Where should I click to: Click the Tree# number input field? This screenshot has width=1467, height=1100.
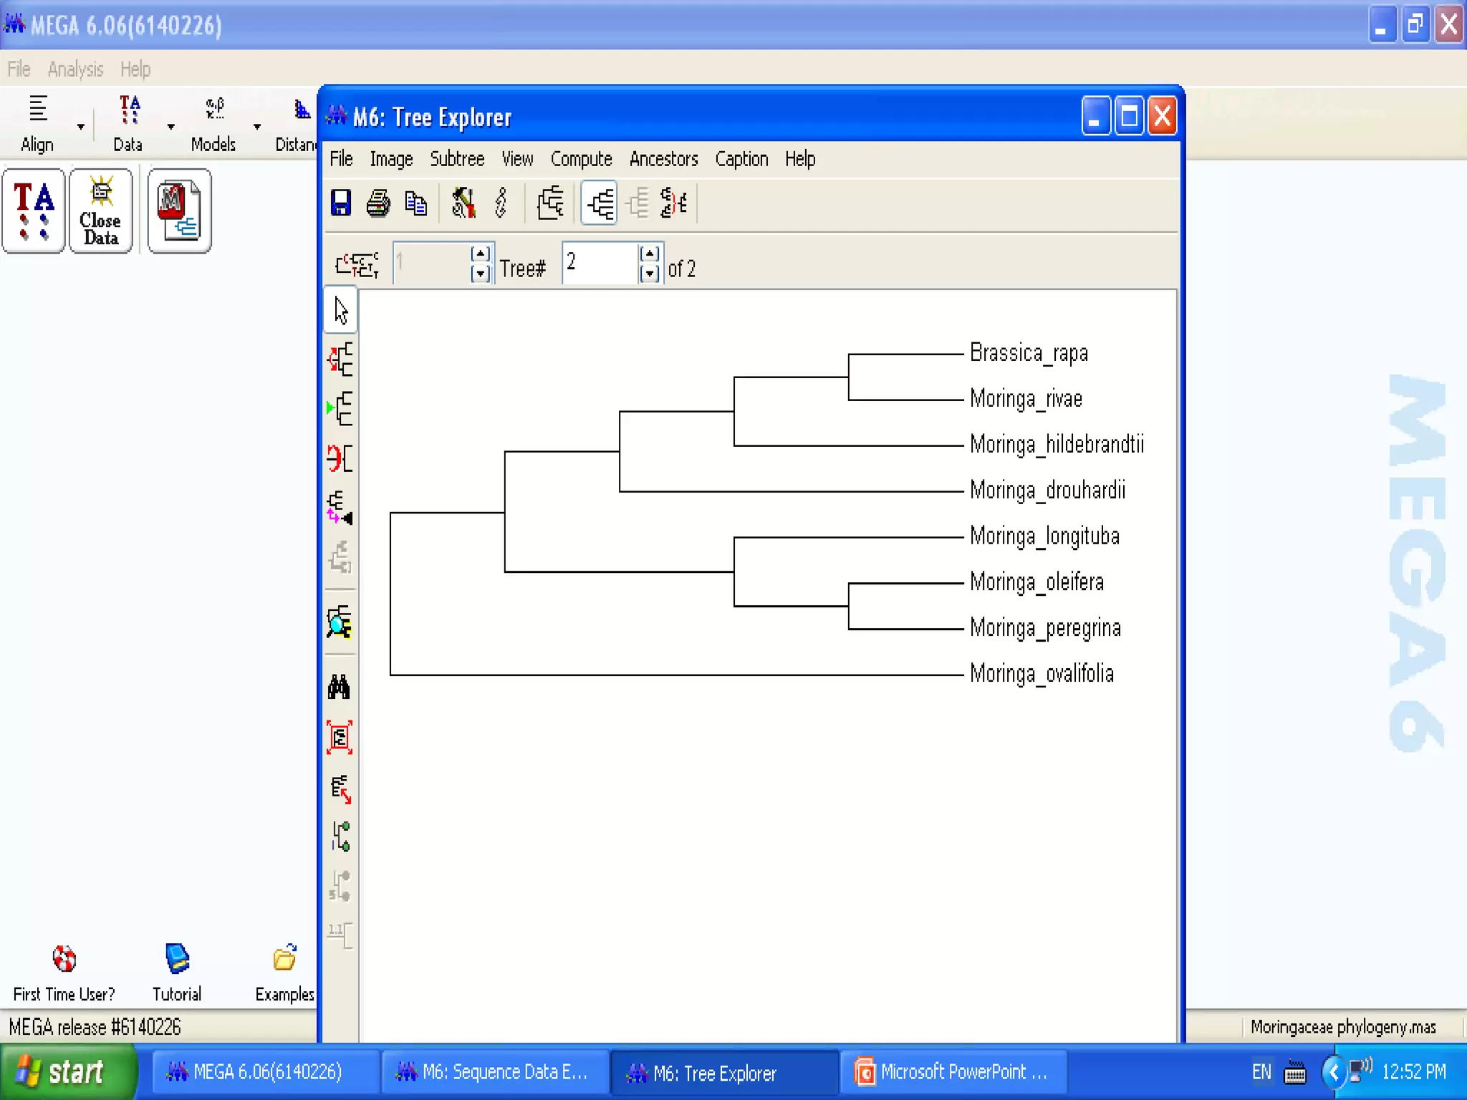tap(600, 264)
